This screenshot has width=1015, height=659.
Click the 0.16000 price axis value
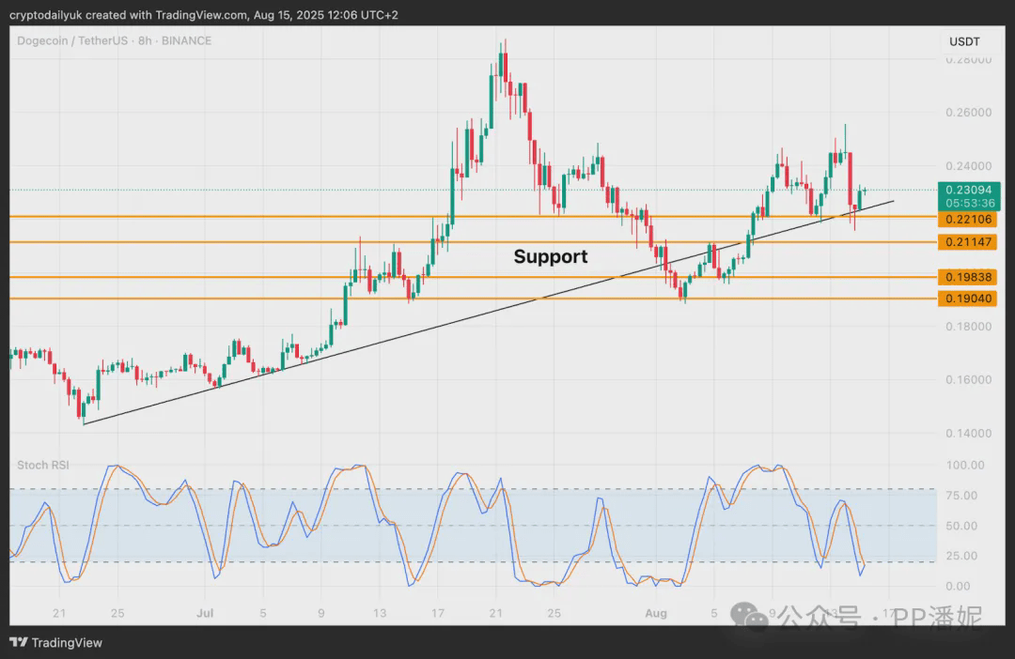(968, 379)
